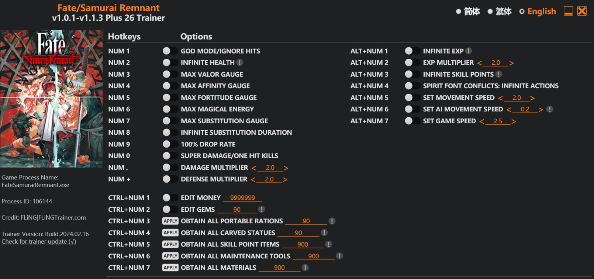Click info icon next to Infinite Health
The width and height of the screenshot is (594, 279).
point(239,63)
